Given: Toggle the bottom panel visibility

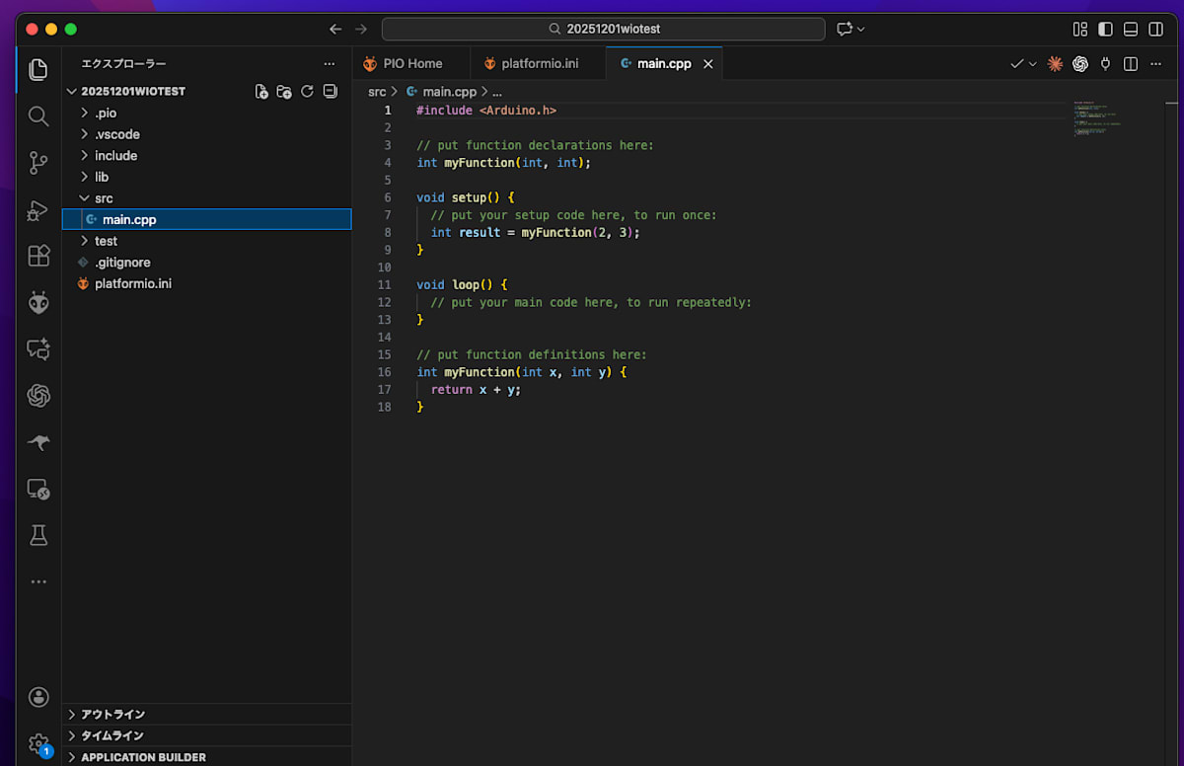Looking at the screenshot, I should (x=1131, y=30).
